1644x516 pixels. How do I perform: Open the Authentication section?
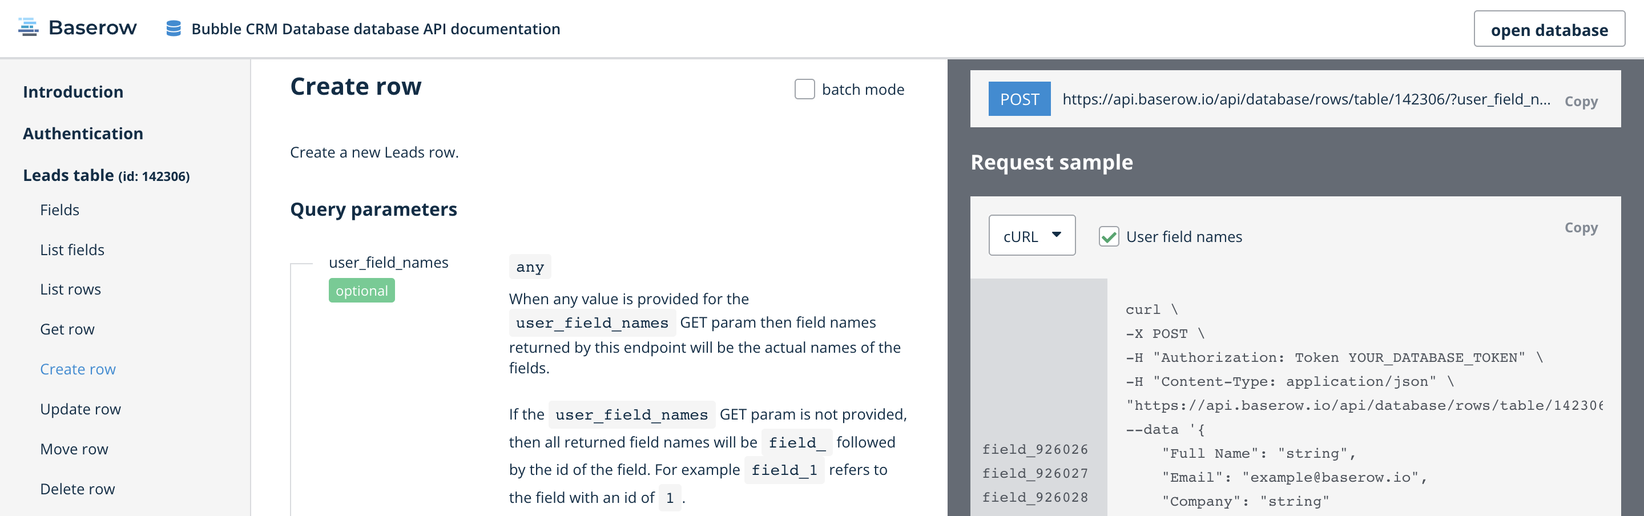point(83,134)
